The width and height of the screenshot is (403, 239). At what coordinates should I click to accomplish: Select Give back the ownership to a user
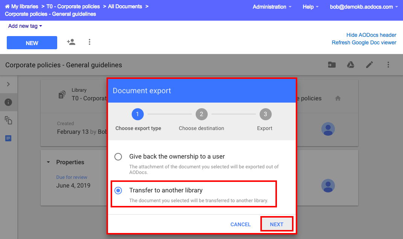pos(118,157)
